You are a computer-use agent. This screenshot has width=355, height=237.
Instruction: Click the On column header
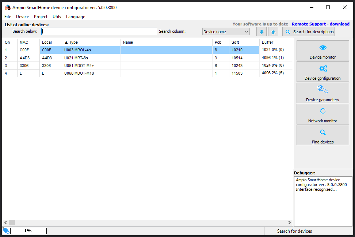[10, 42]
